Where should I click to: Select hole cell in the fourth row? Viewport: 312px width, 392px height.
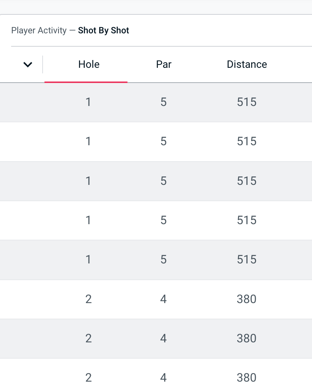point(88,220)
